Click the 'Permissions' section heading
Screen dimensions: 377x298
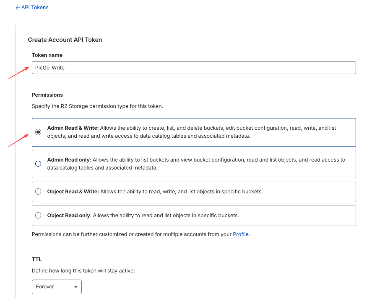click(47, 95)
